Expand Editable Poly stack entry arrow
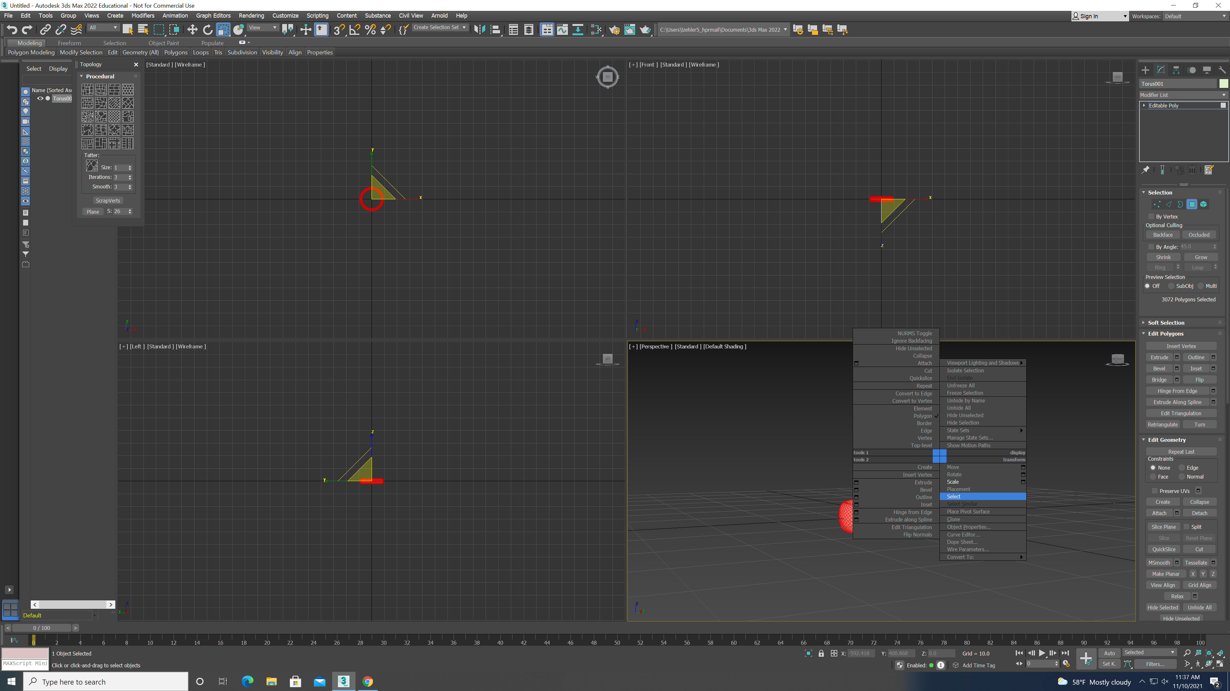1230x691 pixels. point(1144,105)
